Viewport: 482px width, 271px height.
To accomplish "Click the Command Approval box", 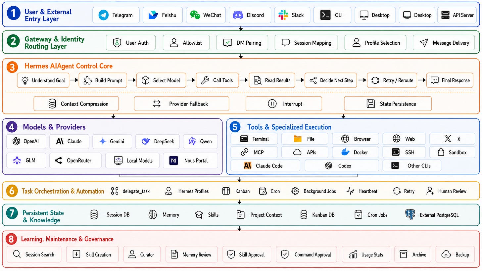I will click(x=306, y=254).
